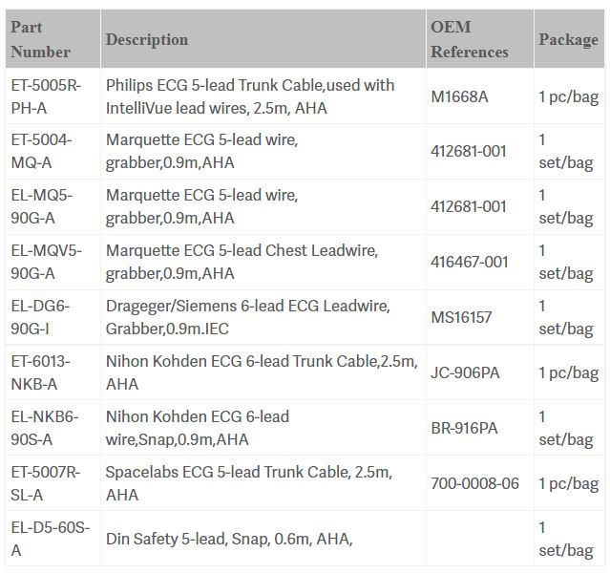This screenshot has width=610, height=574.
Task: Select part number ET-5005R-PH-A
Action: [46, 96]
